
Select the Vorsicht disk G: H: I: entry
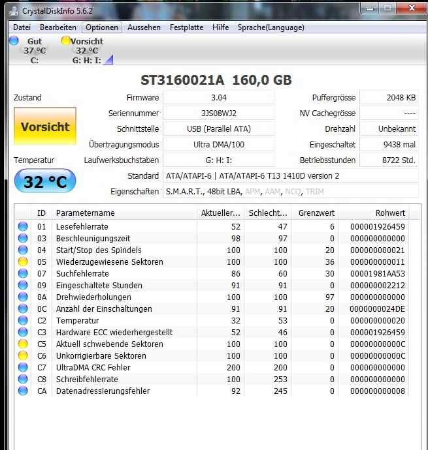pos(87,51)
